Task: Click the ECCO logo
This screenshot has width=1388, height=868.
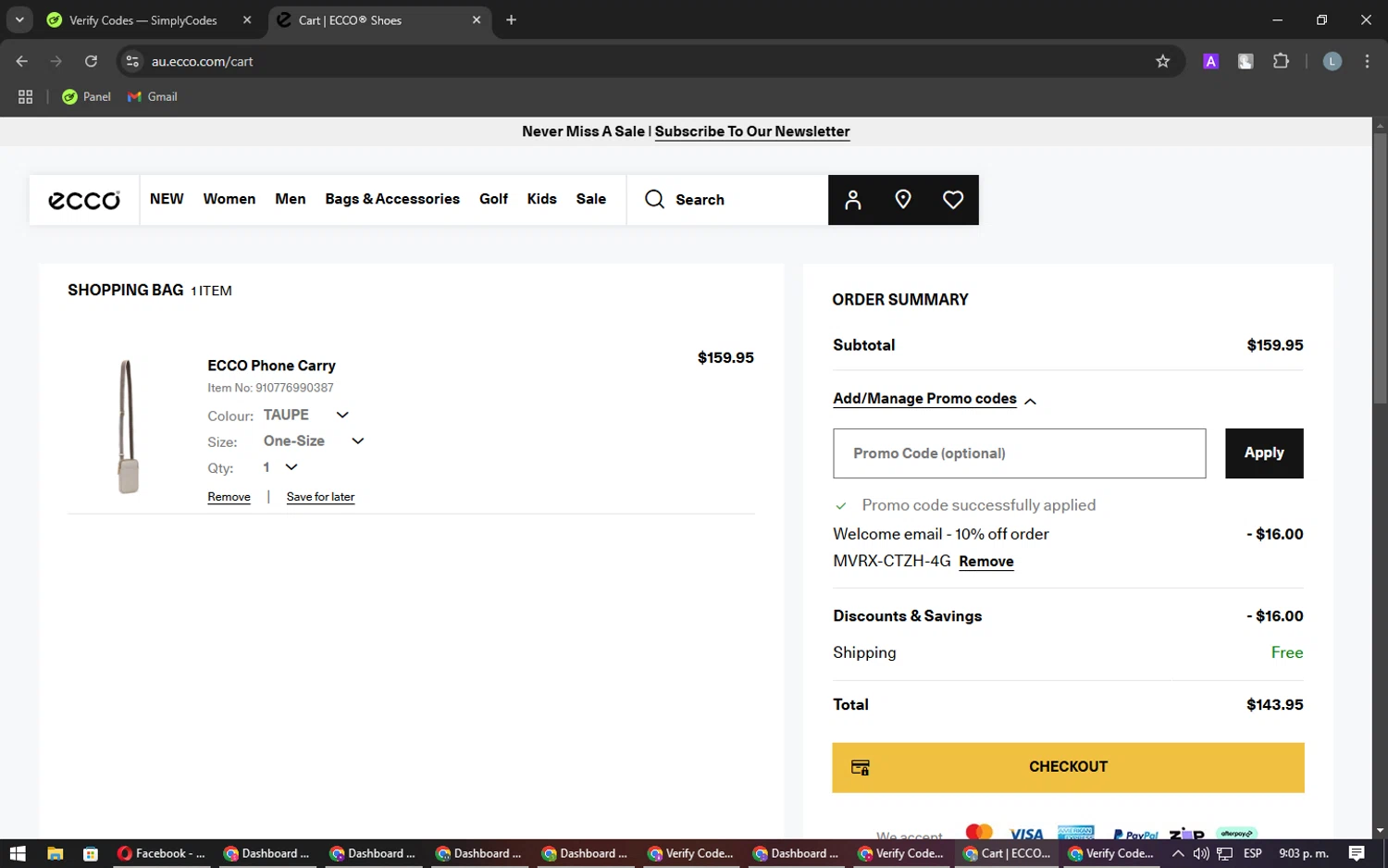Action: pyautogui.click(x=84, y=200)
